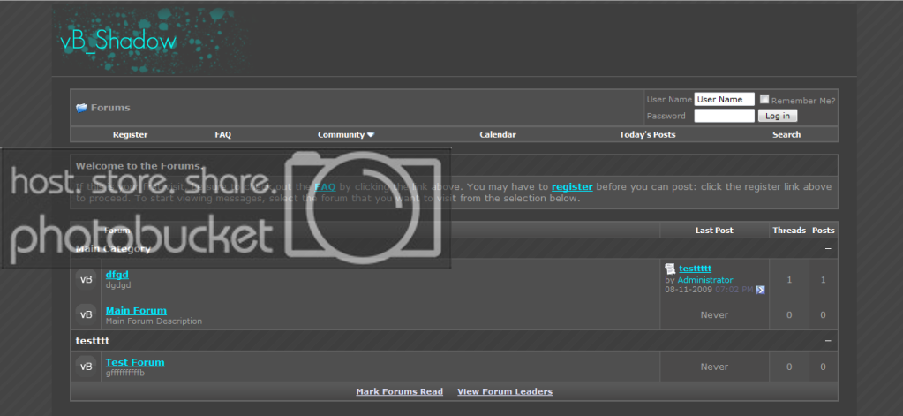
Task: Click the Forums folder icon
Action: click(x=82, y=108)
